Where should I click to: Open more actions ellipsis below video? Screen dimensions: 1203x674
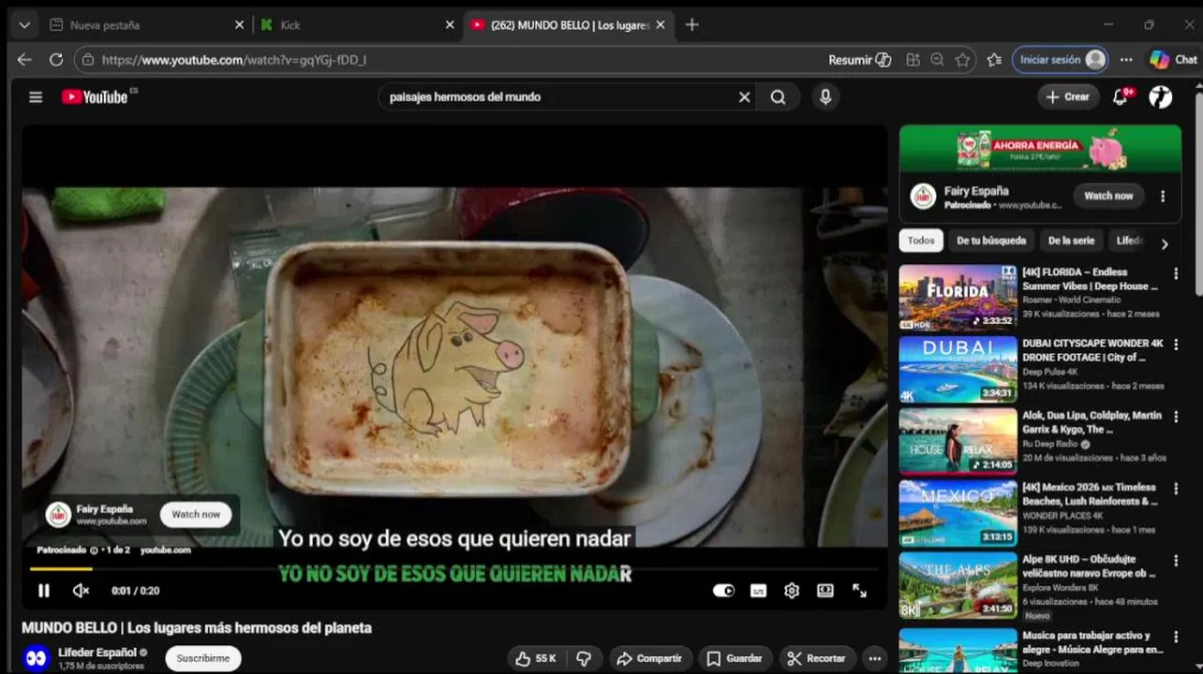874,658
